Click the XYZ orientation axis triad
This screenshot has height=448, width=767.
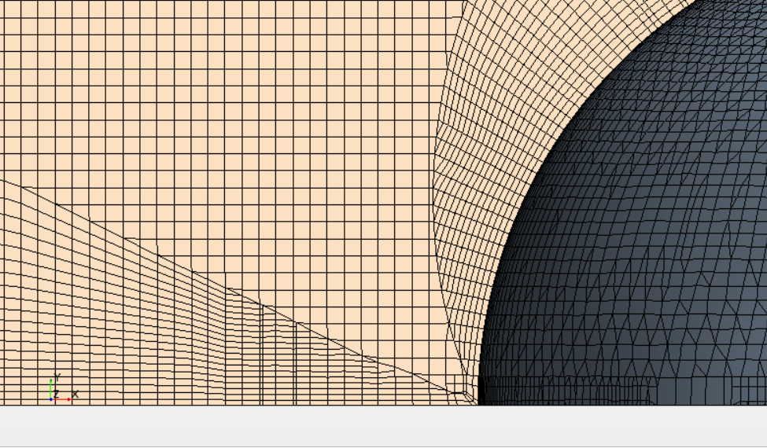point(60,390)
